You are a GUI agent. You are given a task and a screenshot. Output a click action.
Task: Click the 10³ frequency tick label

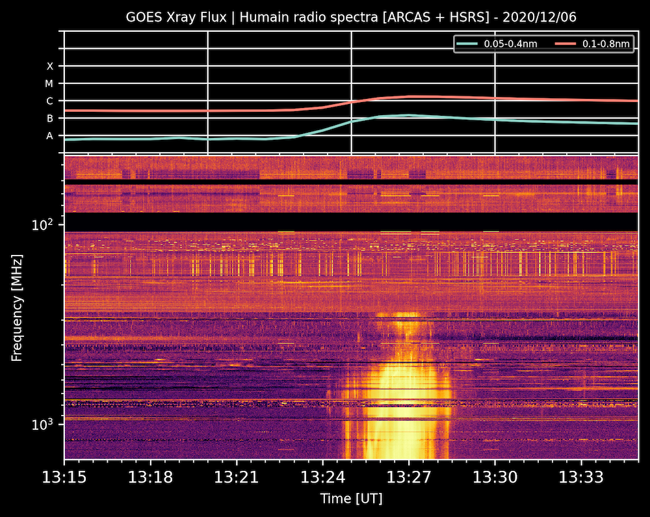42,424
